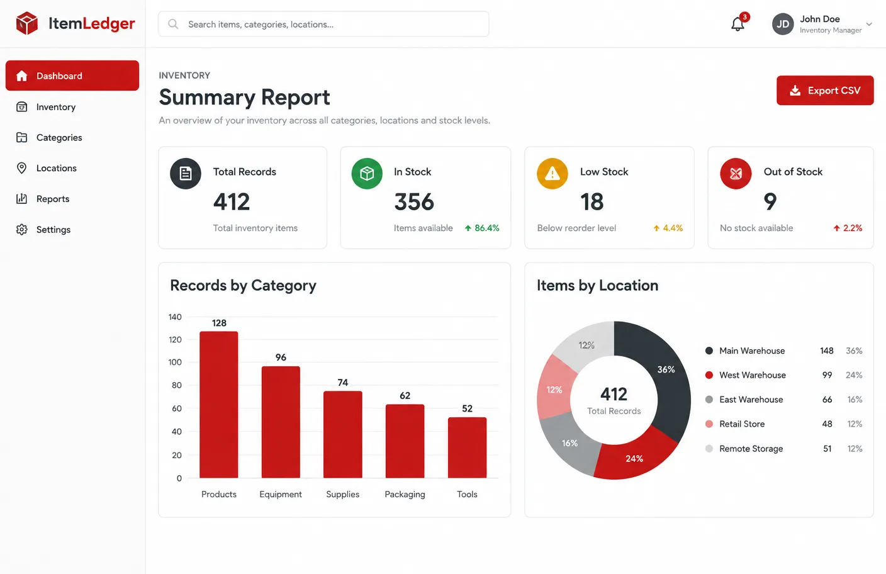
Task: Click the orange up arrow beside 4.4%
Action: (x=656, y=228)
